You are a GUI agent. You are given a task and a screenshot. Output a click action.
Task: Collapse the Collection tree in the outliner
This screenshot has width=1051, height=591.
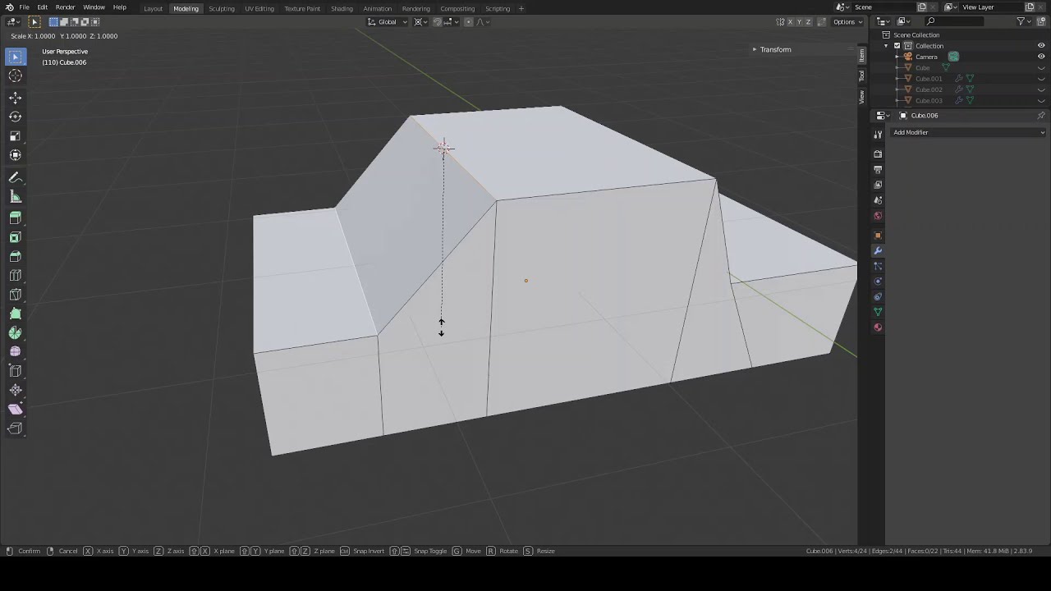[886, 46]
